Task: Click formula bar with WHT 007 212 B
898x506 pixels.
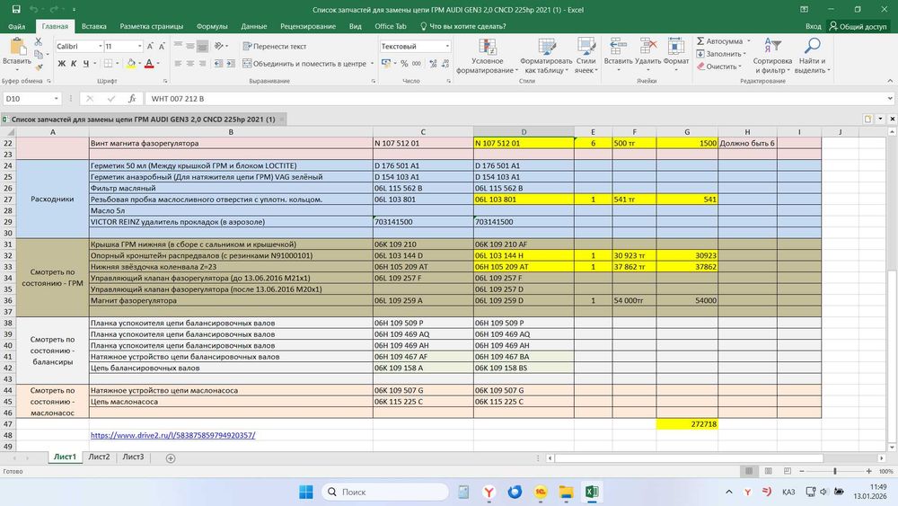Action: [x=515, y=99]
